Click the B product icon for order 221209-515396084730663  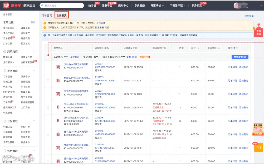(58, 107)
